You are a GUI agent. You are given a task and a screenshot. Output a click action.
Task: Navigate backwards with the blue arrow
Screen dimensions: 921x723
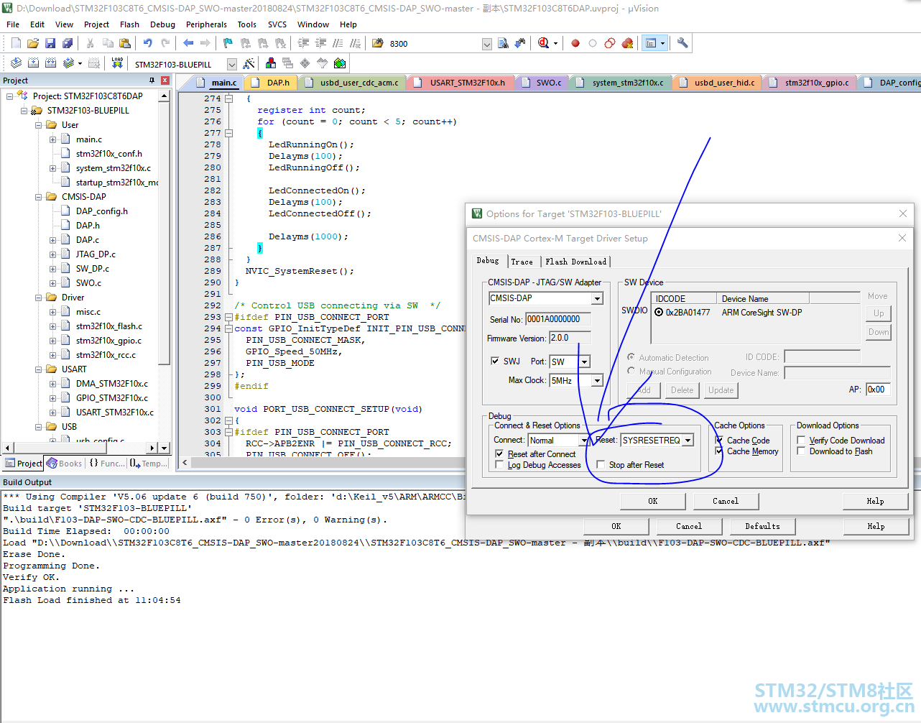pyautogui.click(x=188, y=44)
